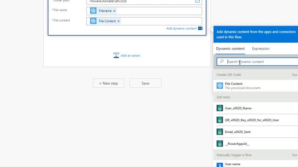Click See more beside Manually trigger a flow
Image resolution: width=298 pixels, height=167 pixels.
coord(295,155)
